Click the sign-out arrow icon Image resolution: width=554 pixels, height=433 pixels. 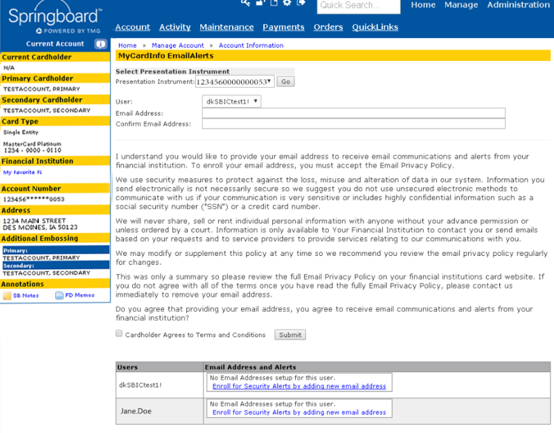coord(301,3)
